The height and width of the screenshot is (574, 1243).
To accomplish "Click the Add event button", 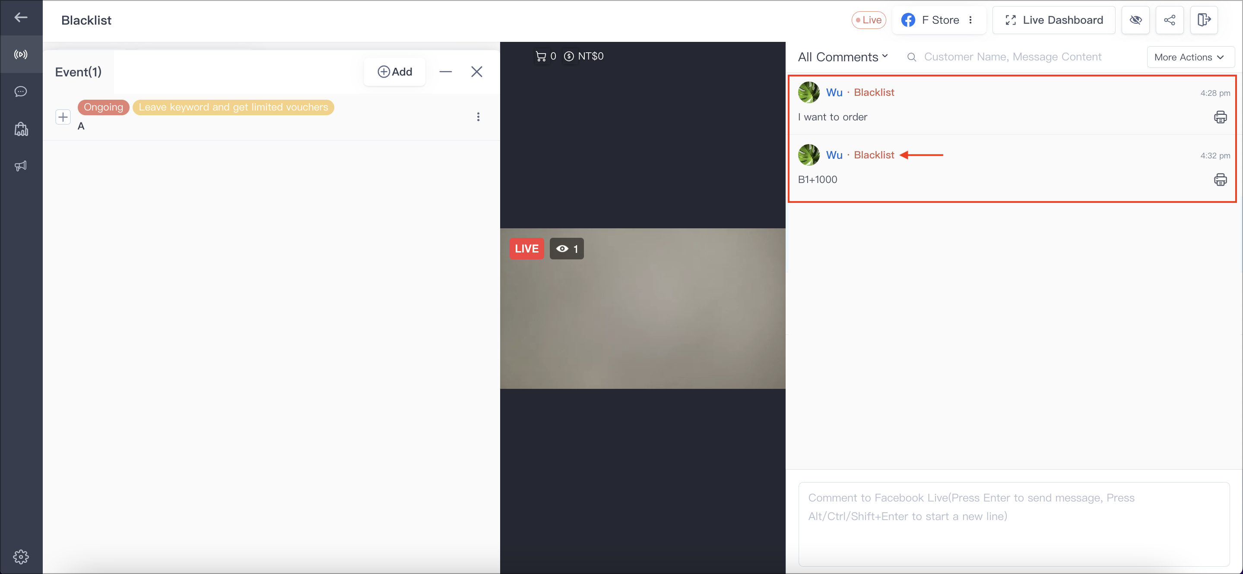I will point(395,72).
